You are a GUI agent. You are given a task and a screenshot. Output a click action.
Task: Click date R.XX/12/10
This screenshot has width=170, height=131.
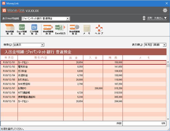(x=9, y=101)
